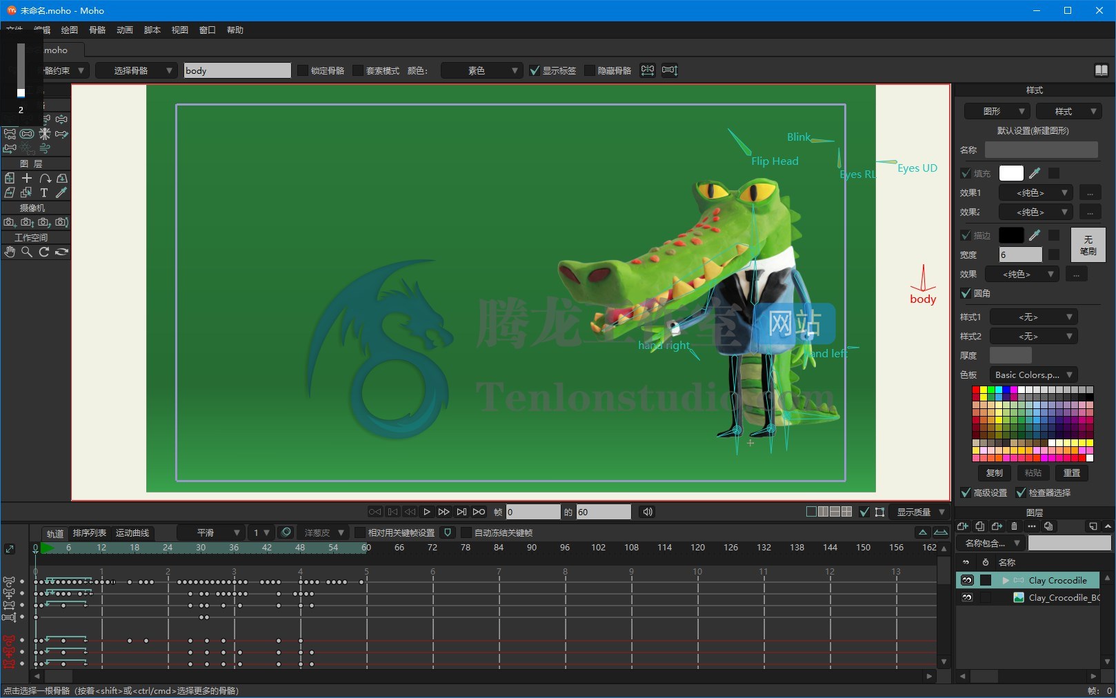This screenshot has width=1116, height=698.
Task: Select the Rotate Workspace tool
Action: pos(44,252)
